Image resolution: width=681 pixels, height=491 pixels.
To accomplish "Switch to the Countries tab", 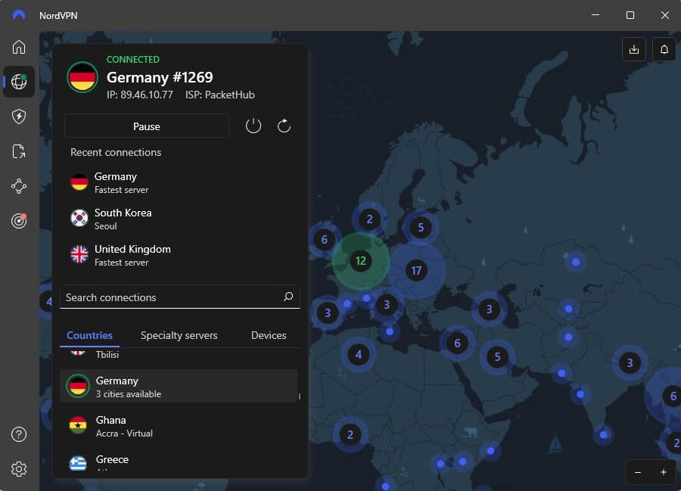I will (x=89, y=335).
